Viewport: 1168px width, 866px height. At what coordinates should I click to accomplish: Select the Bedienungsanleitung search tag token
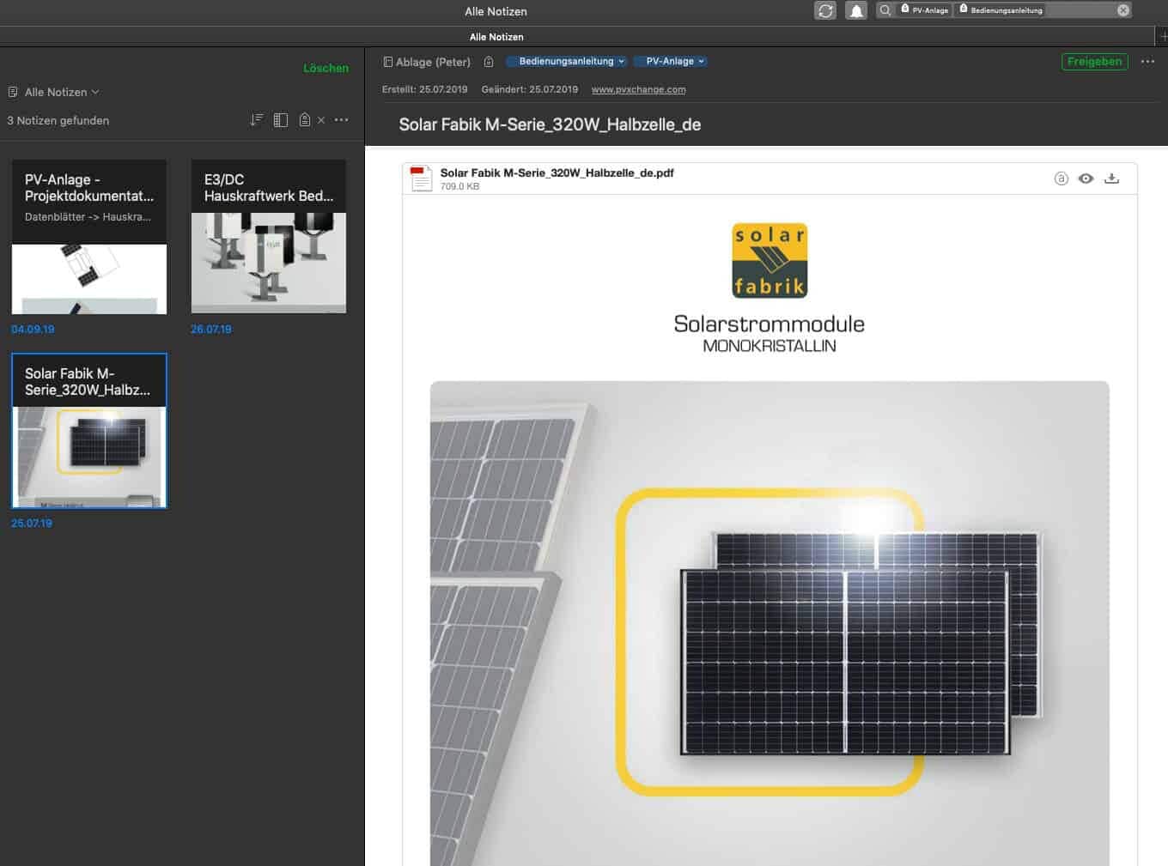pyautogui.click(x=1001, y=10)
